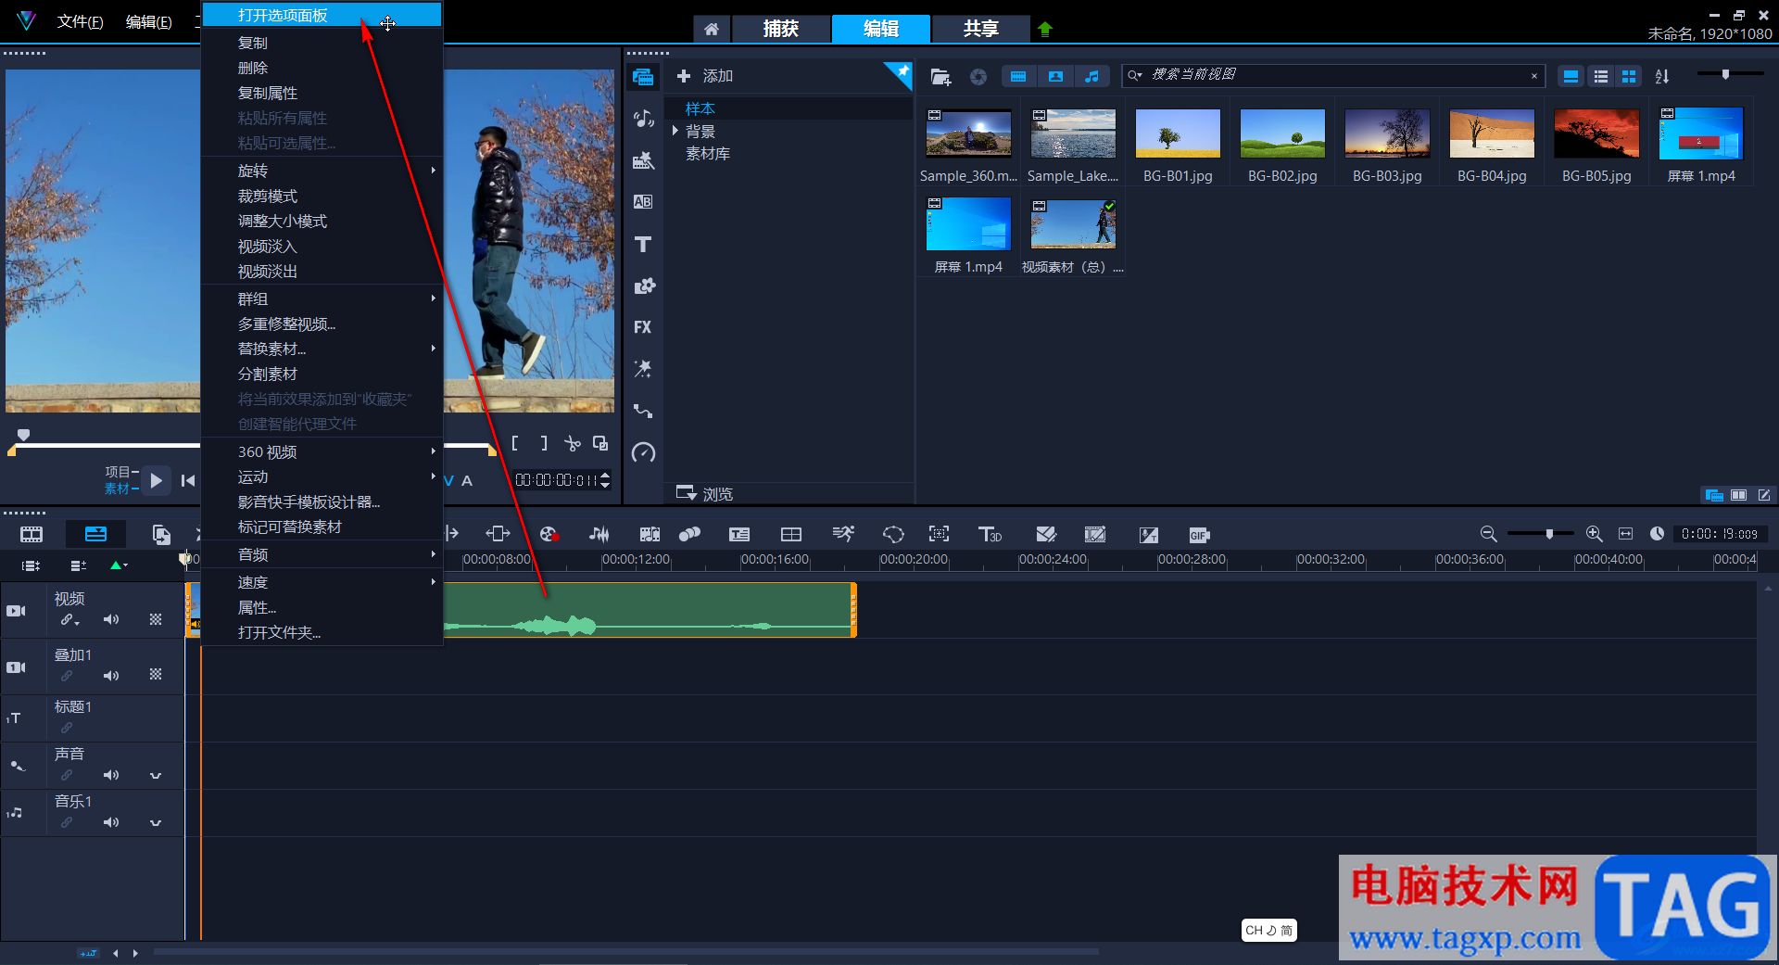Choose 分割素材 from context menu

point(322,374)
